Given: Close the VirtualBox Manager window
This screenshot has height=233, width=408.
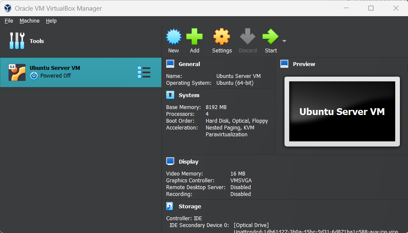Looking at the screenshot, I should [396, 9].
